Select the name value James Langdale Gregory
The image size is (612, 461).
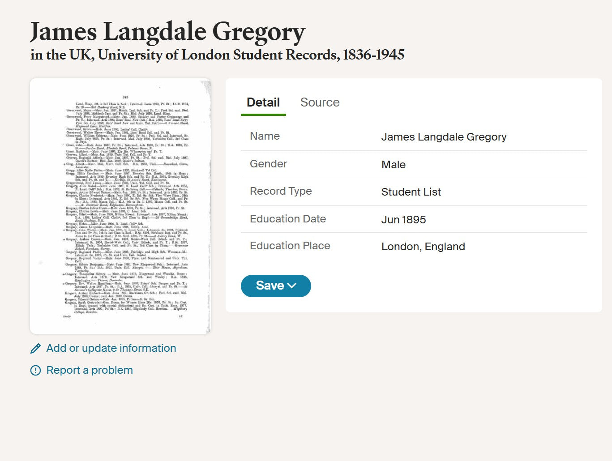coord(444,137)
